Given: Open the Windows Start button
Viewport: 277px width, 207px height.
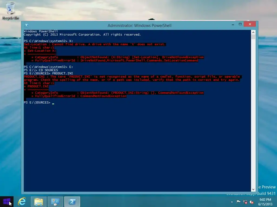Looking at the screenshot, I should pyautogui.click(x=7, y=202).
